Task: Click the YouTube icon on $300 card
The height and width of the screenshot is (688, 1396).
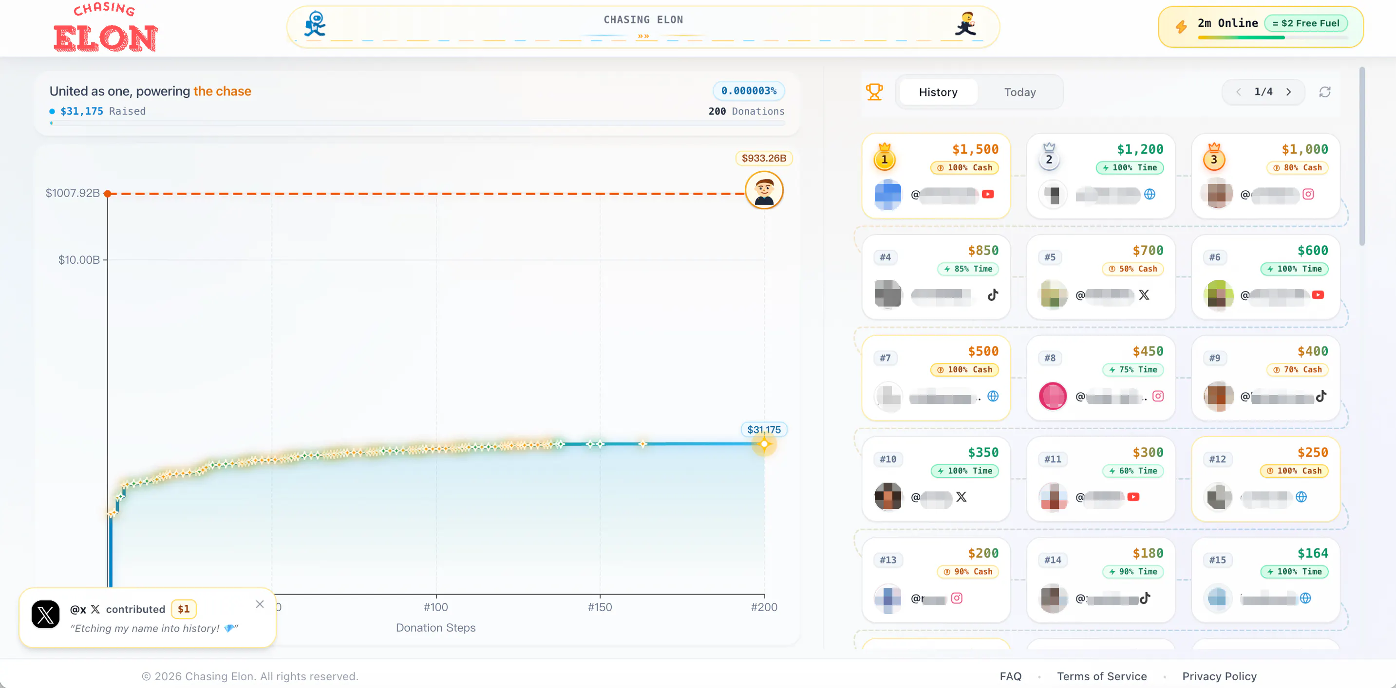Action: pos(1132,497)
